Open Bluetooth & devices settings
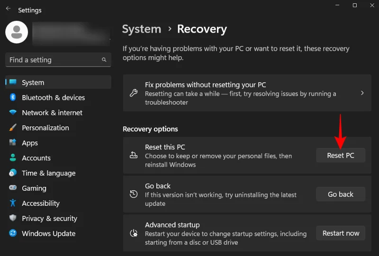The height and width of the screenshot is (256, 379). point(58,97)
